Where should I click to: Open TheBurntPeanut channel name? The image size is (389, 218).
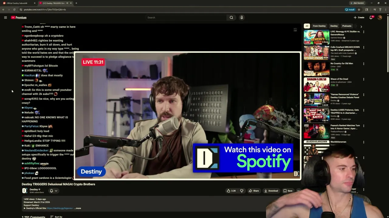pos(337,132)
